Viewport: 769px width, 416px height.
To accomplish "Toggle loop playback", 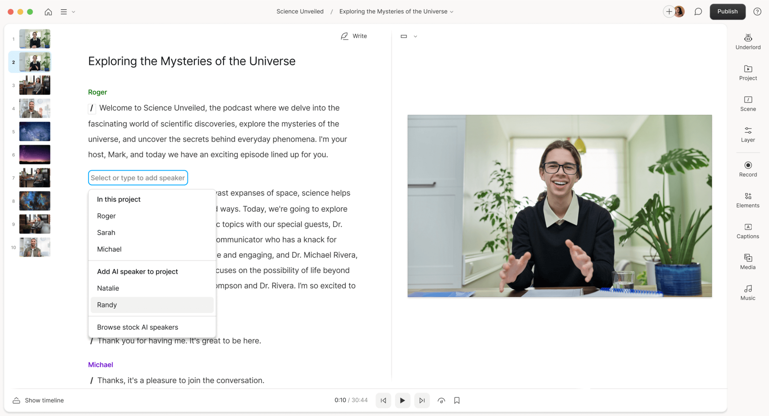I will [441, 400].
